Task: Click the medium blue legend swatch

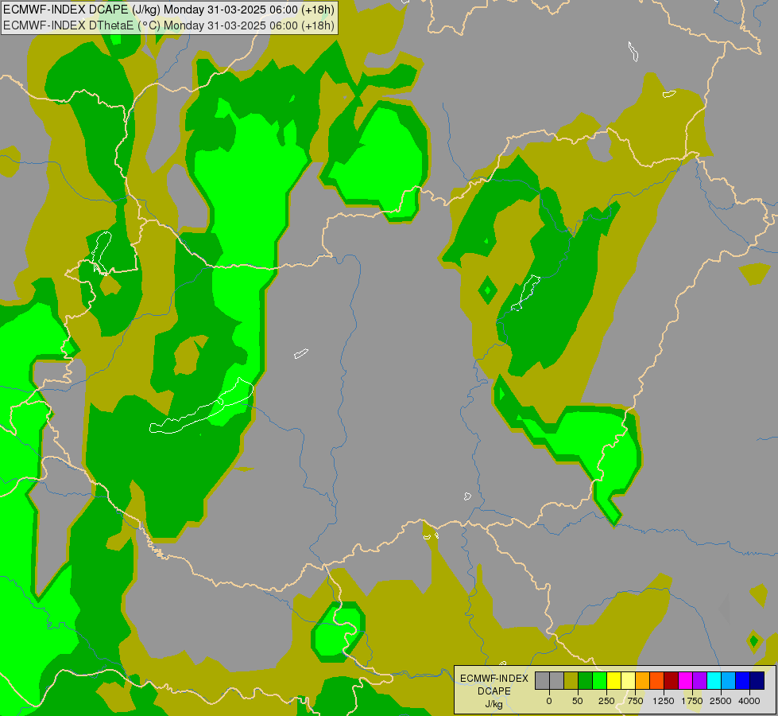Action: click(x=743, y=681)
